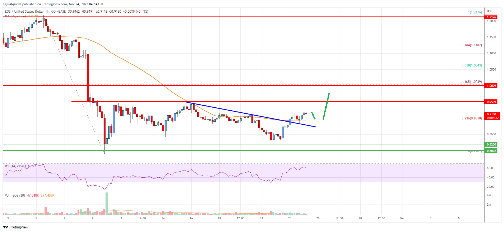This screenshot has width=504, height=232.
Task: Click the 40.00 tick on RSI scale
Action: pyautogui.click(x=491, y=177)
